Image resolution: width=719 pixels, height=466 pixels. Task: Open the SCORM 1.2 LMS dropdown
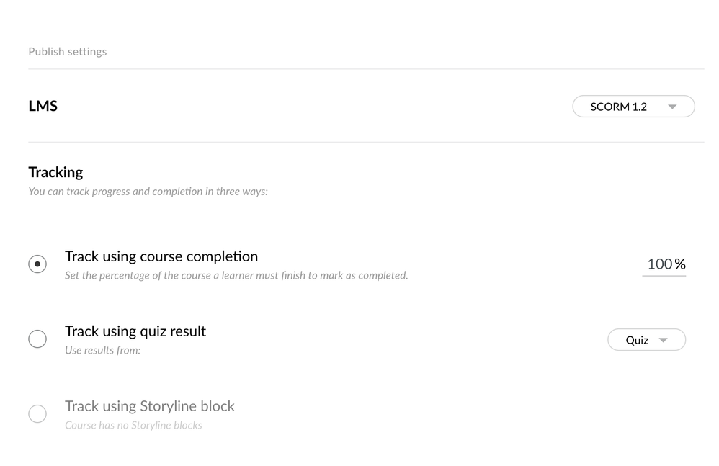(x=633, y=107)
